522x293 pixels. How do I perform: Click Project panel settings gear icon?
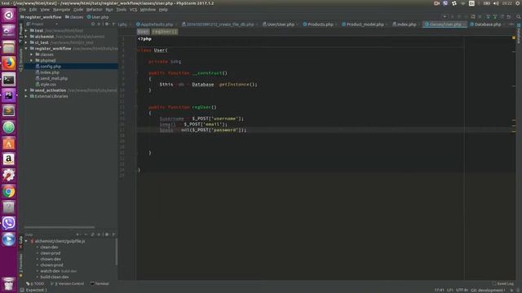pyautogui.click(x=107, y=24)
